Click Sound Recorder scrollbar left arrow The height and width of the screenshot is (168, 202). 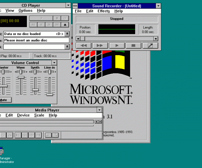tap(78, 39)
